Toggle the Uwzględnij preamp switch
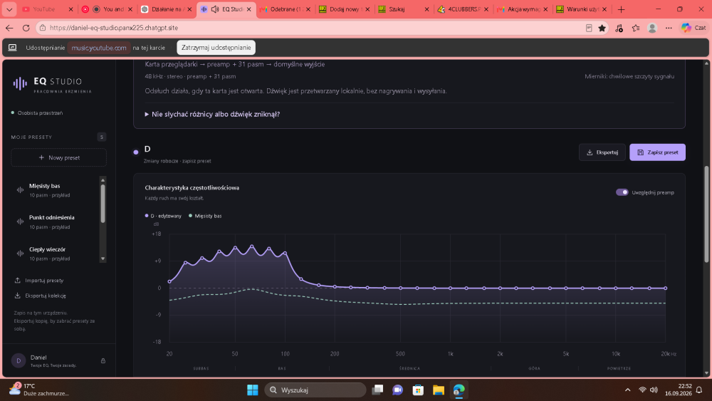712x401 pixels. (x=622, y=192)
